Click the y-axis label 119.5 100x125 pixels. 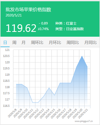[6, 68]
